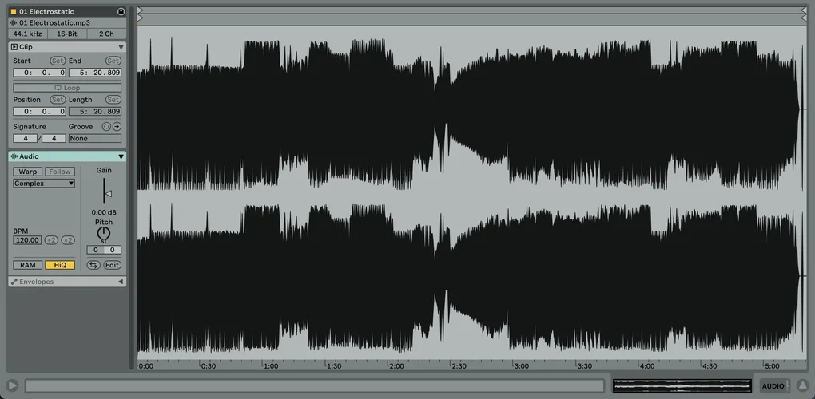Click the start marker flag in the top ruler

coord(141,10)
